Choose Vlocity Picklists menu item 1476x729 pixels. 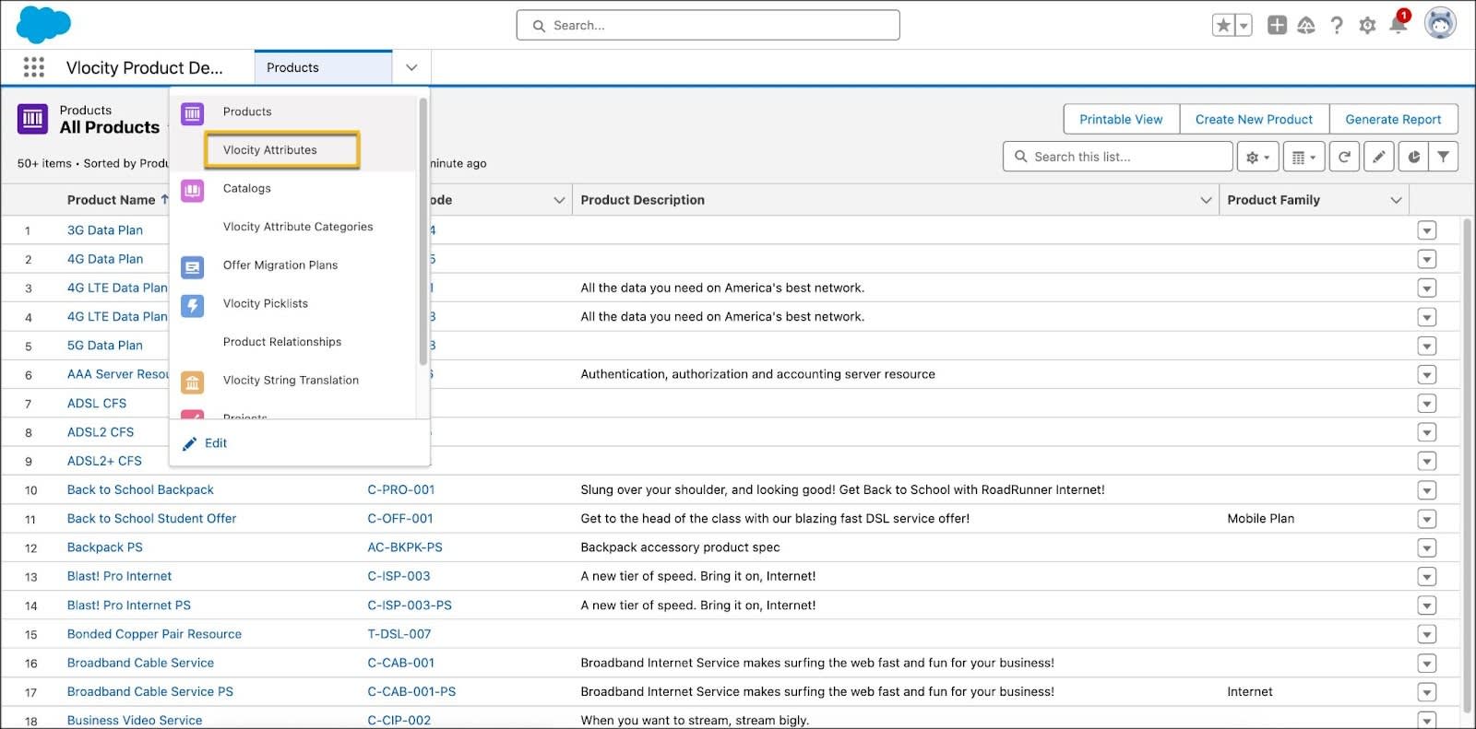(266, 303)
